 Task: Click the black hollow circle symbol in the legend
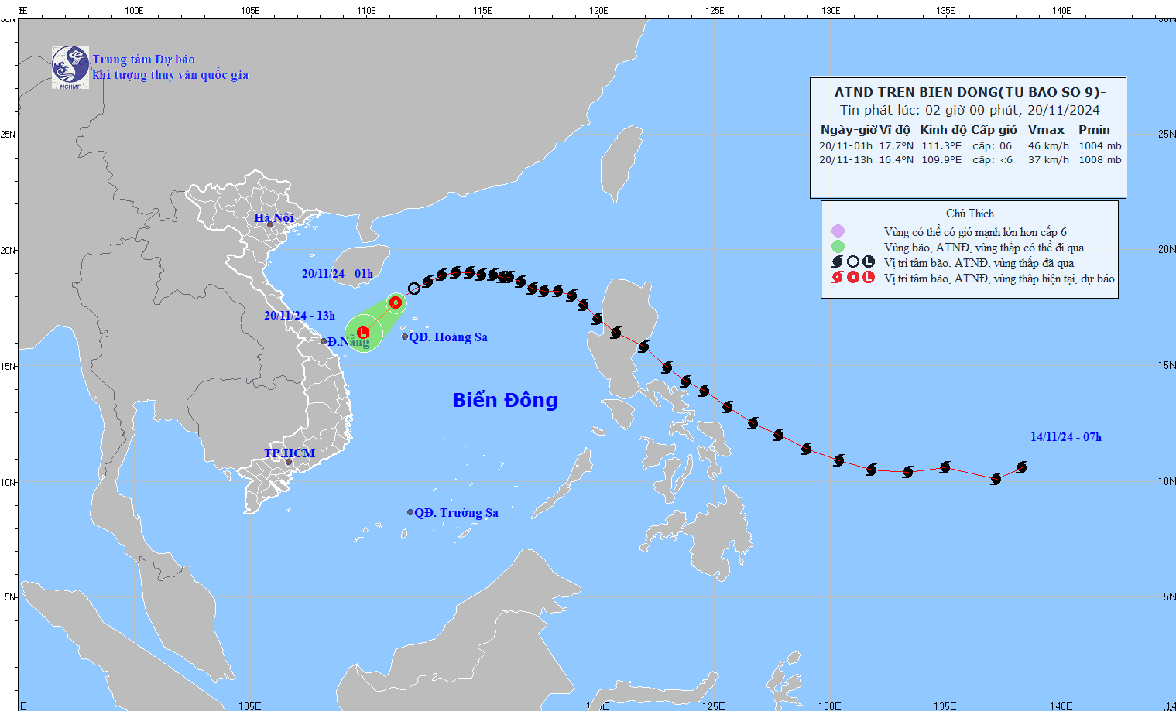point(852,262)
